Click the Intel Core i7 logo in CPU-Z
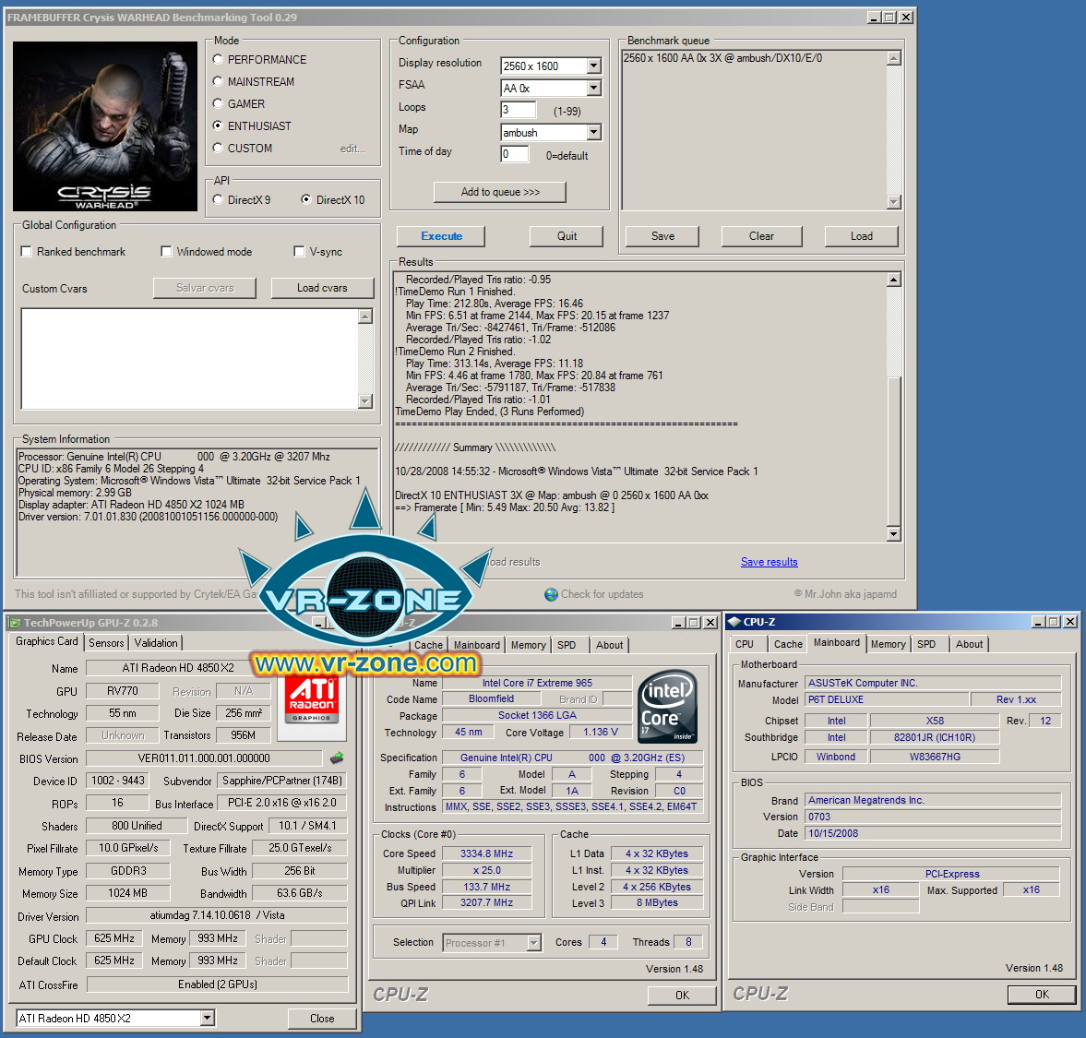The width and height of the screenshot is (1086, 1038). [668, 707]
